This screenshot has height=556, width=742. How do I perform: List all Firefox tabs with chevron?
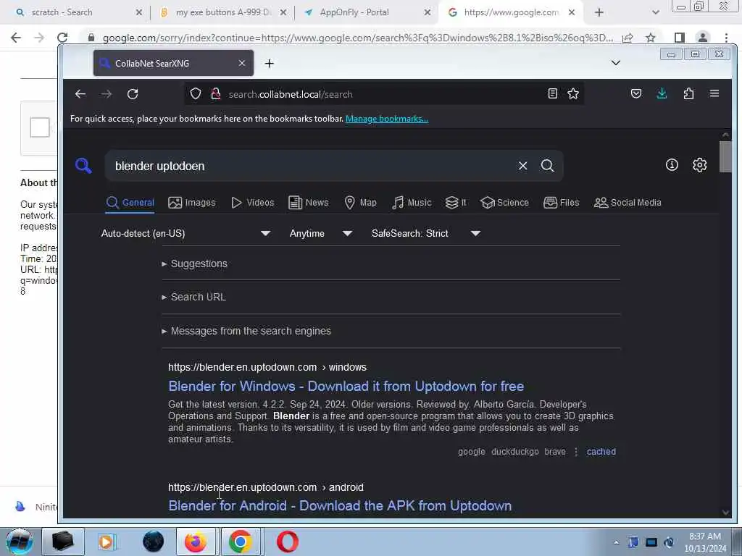tap(616, 63)
